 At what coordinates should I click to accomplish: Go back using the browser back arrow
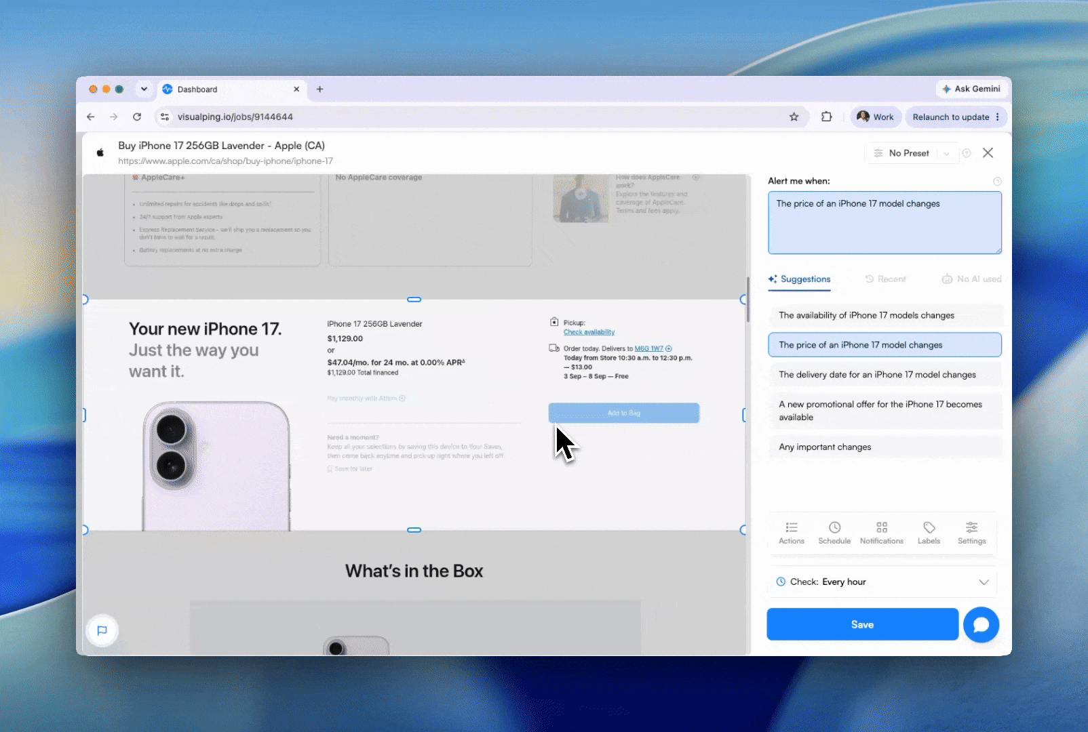click(x=91, y=117)
